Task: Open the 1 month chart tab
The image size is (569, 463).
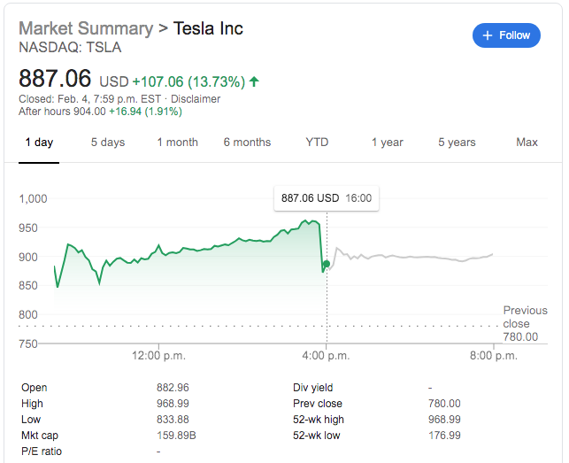Action: 178,143
